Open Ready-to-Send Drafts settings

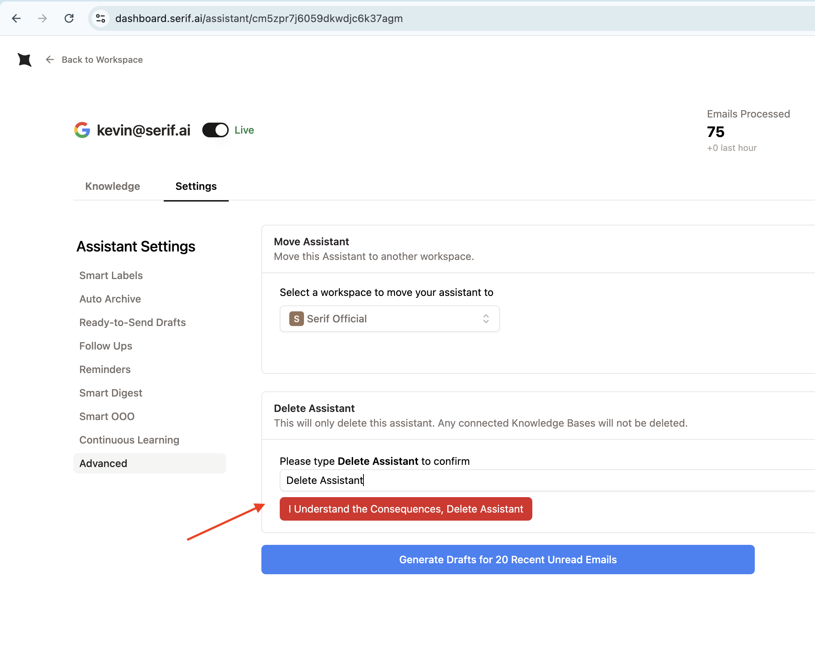pos(132,322)
